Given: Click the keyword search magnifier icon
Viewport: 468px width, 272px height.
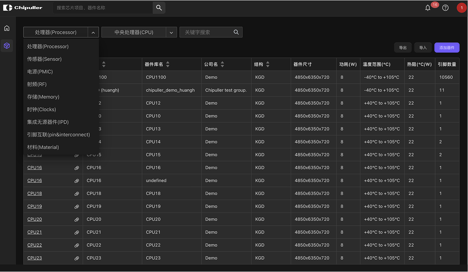Looking at the screenshot, I should coord(236,32).
